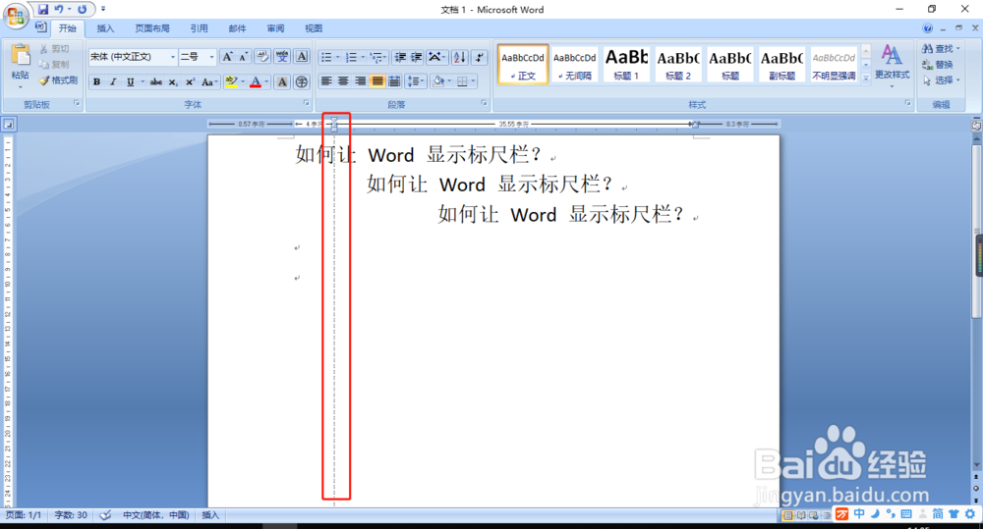This screenshot has width=983, height=529.
Task: Toggle distributed alignment
Action: coord(394,81)
